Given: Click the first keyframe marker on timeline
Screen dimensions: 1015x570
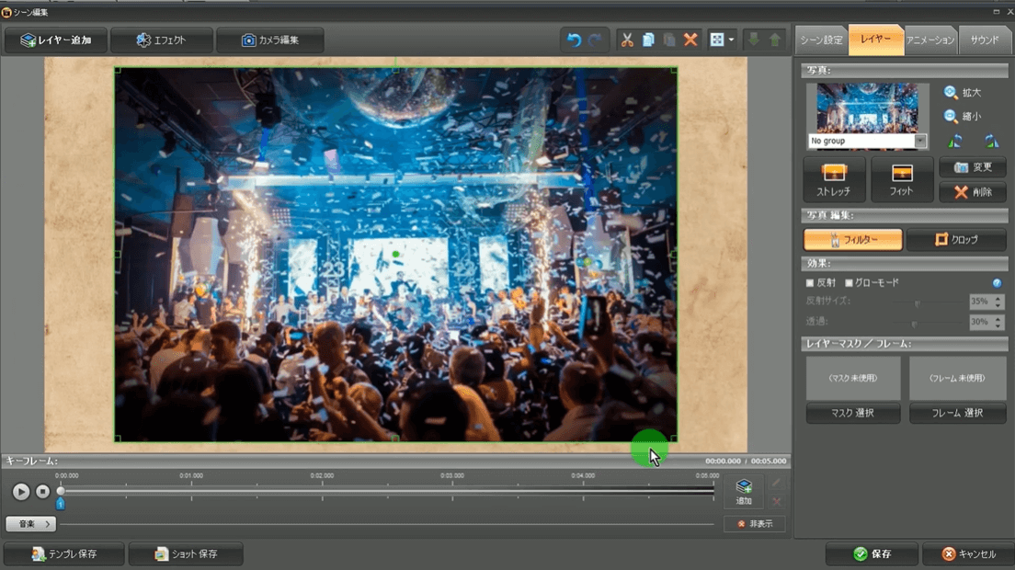Looking at the screenshot, I should [61, 504].
